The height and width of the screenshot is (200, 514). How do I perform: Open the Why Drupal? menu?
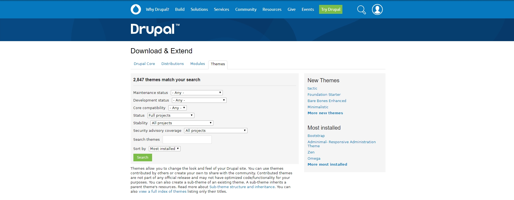[x=158, y=9]
